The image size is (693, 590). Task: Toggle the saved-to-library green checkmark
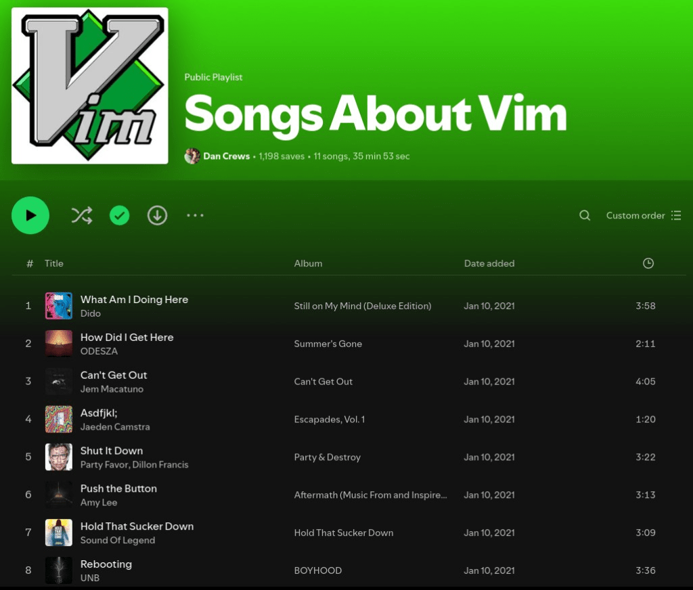click(x=120, y=216)
